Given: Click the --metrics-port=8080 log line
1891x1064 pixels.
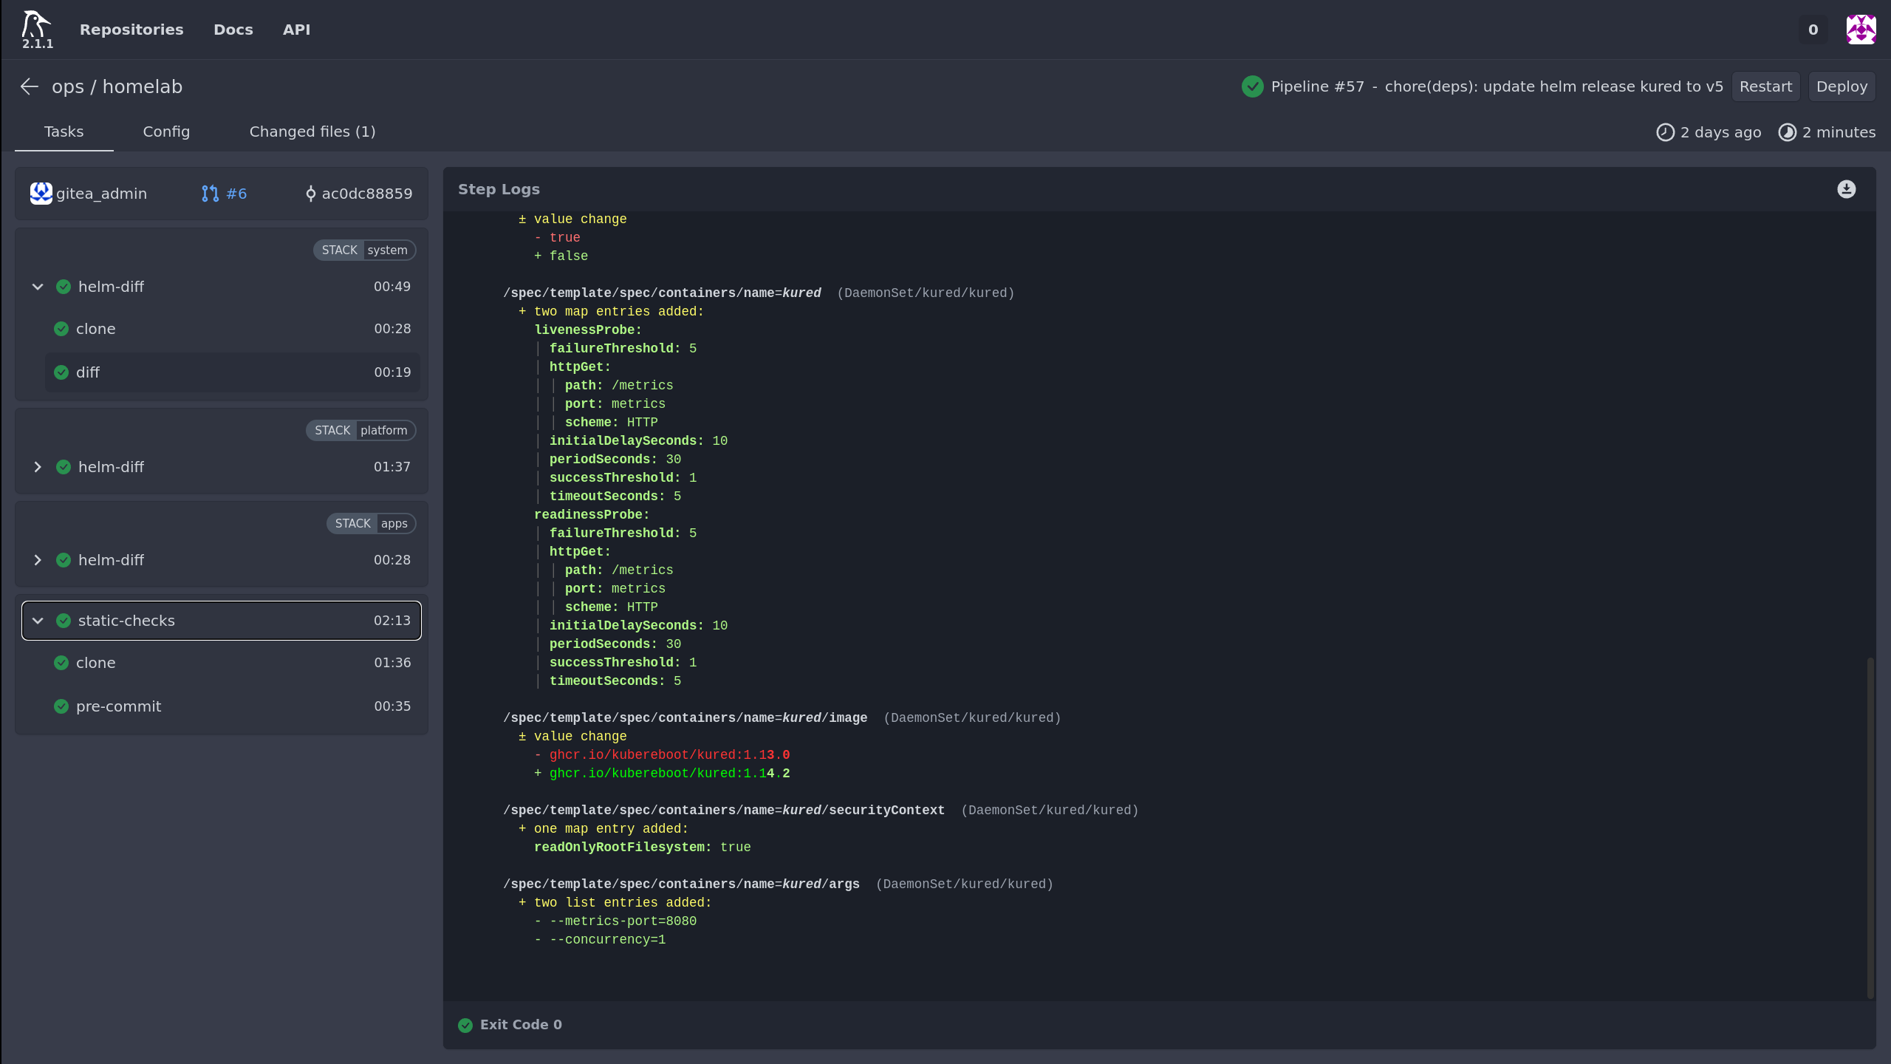Looking at the screenshot, I should [615, 921].
